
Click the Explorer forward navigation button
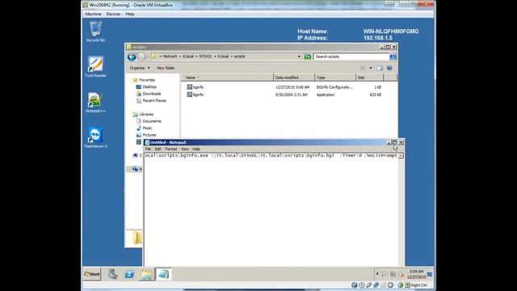[141, 57]
